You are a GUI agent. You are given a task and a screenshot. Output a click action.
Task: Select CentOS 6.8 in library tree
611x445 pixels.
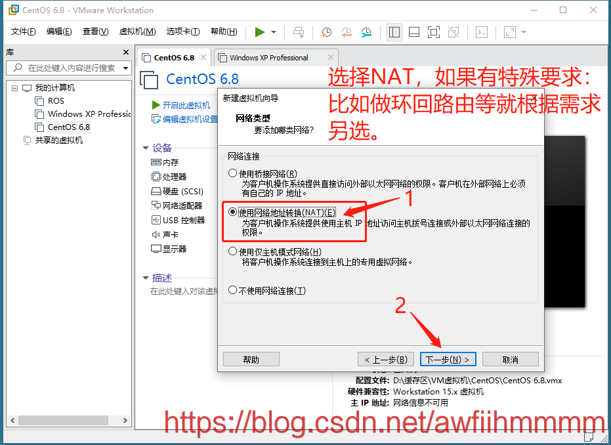68,127
